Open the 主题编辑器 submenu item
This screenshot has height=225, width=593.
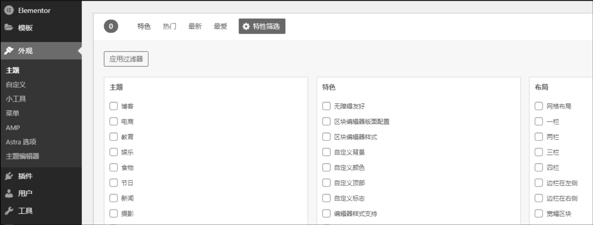pos(22,157)
